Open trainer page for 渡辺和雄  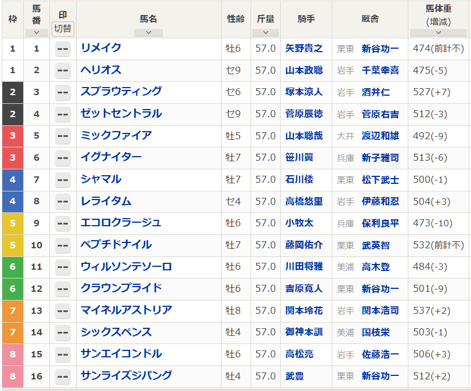click(380, 136)
